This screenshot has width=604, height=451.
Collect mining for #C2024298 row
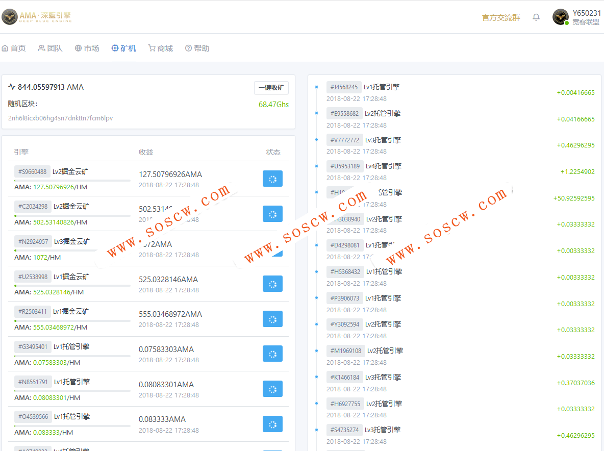272,214
